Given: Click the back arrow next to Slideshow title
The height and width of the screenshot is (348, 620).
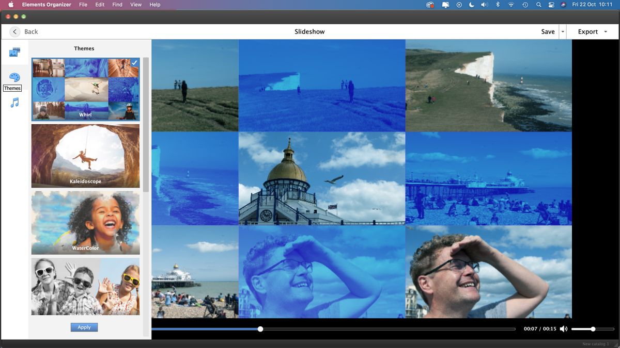Looking at the screenshot, I should [x=14, y=31].
